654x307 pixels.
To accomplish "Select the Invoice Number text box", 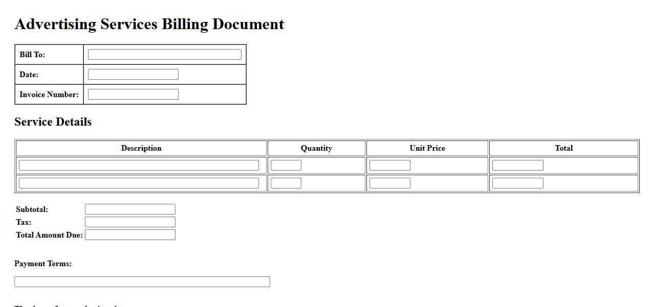I will (x=133, y=95).
